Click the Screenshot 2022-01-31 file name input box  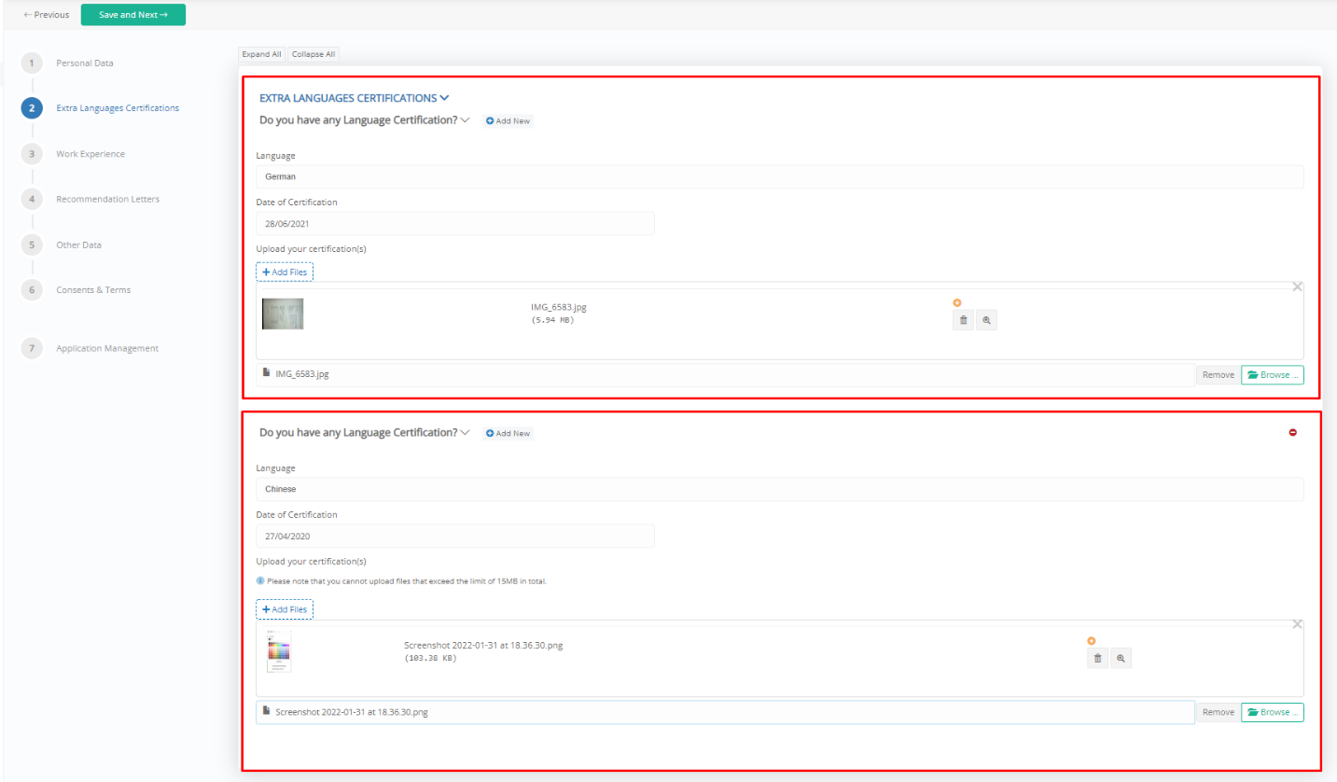coord(726,712)
